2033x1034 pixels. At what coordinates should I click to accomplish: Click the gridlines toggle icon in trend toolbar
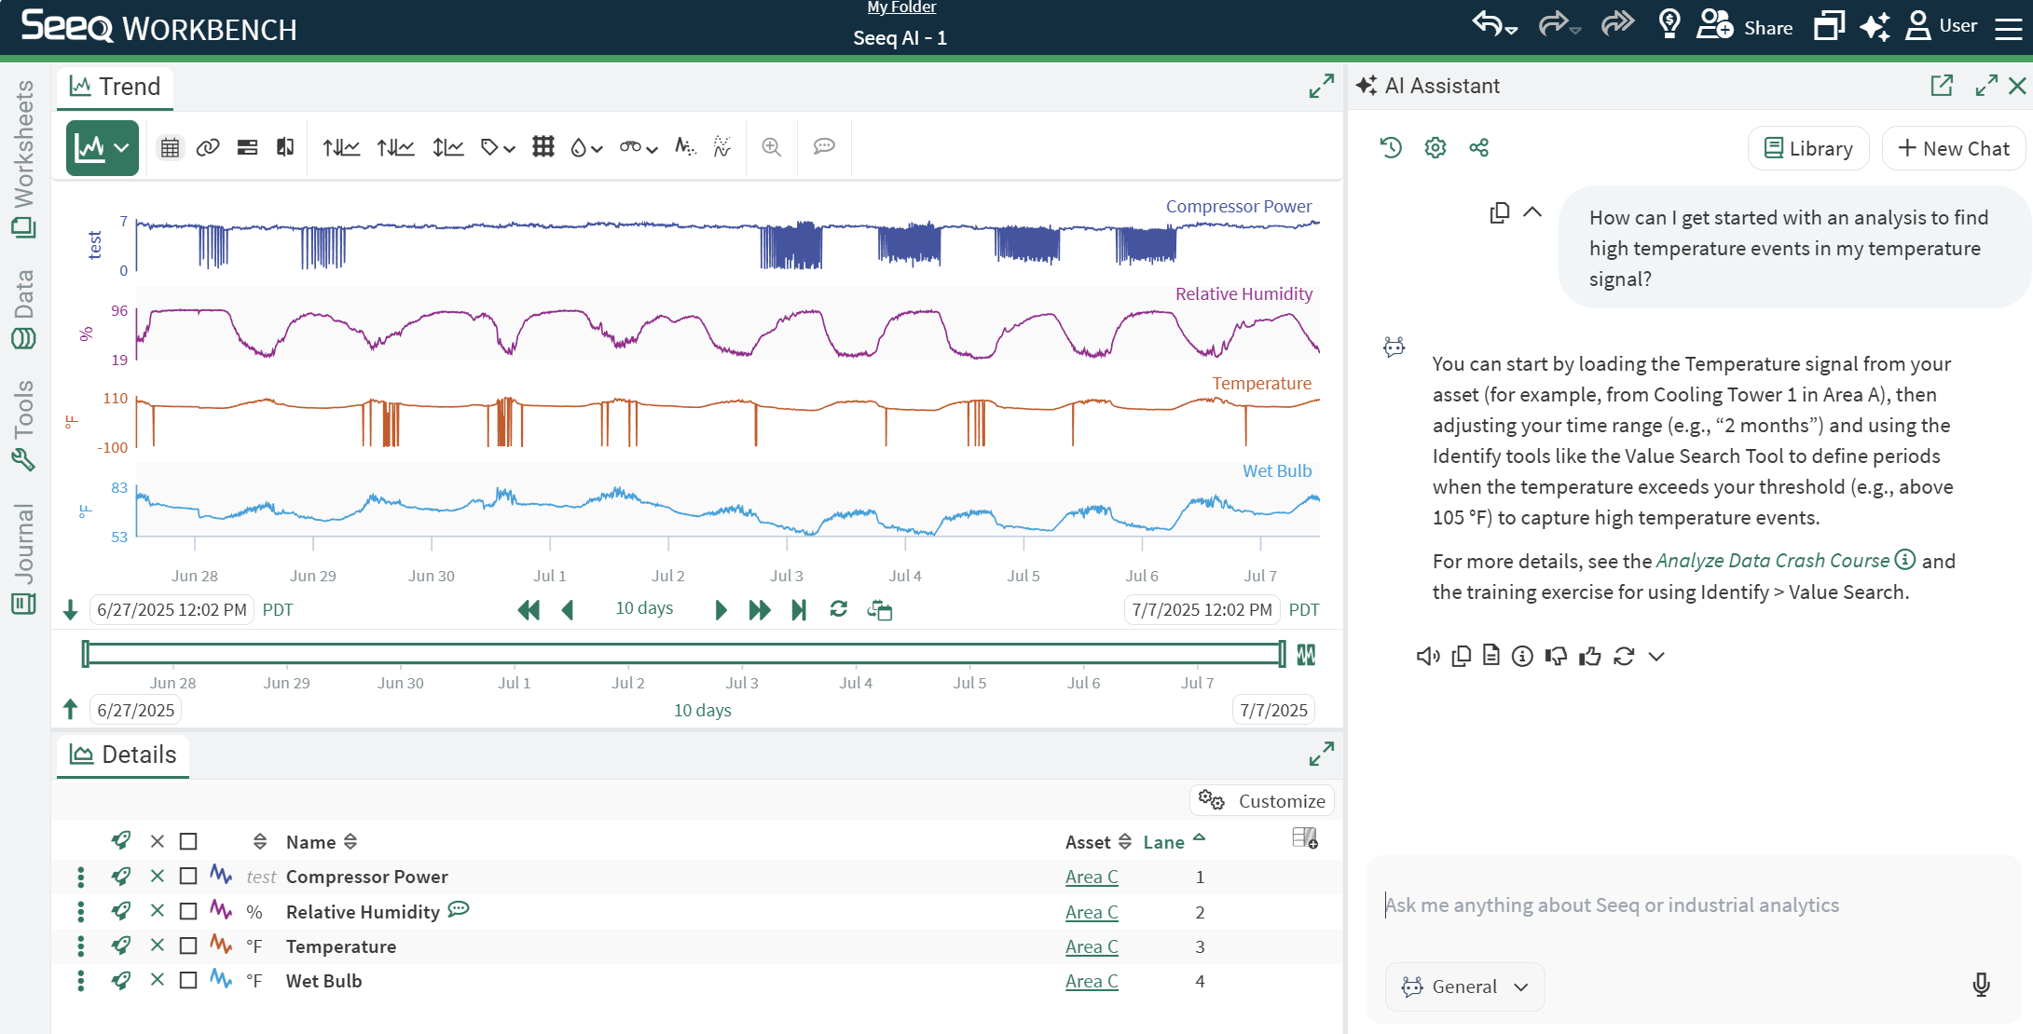click(x=543, y=147)
